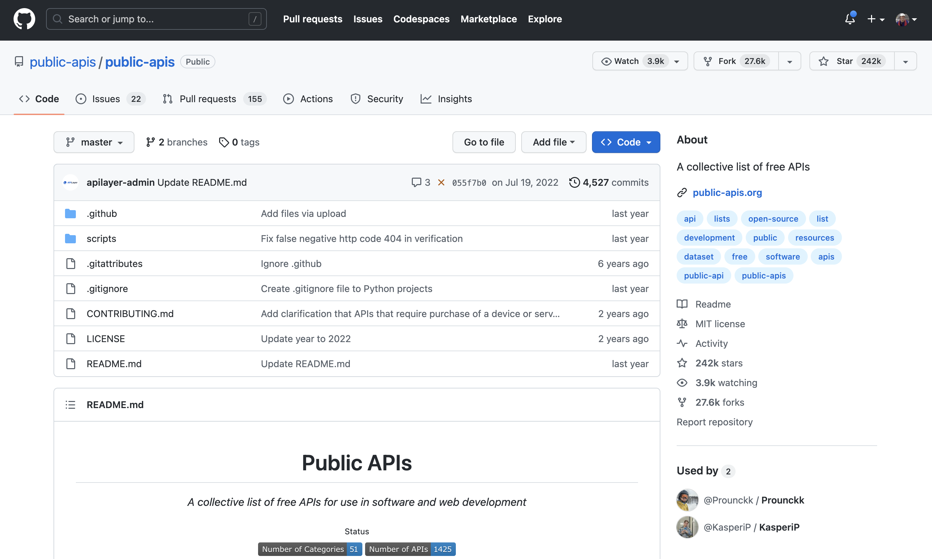Star the repository
The height and width of the screenshot is (559, 932).
click(852, 61)
